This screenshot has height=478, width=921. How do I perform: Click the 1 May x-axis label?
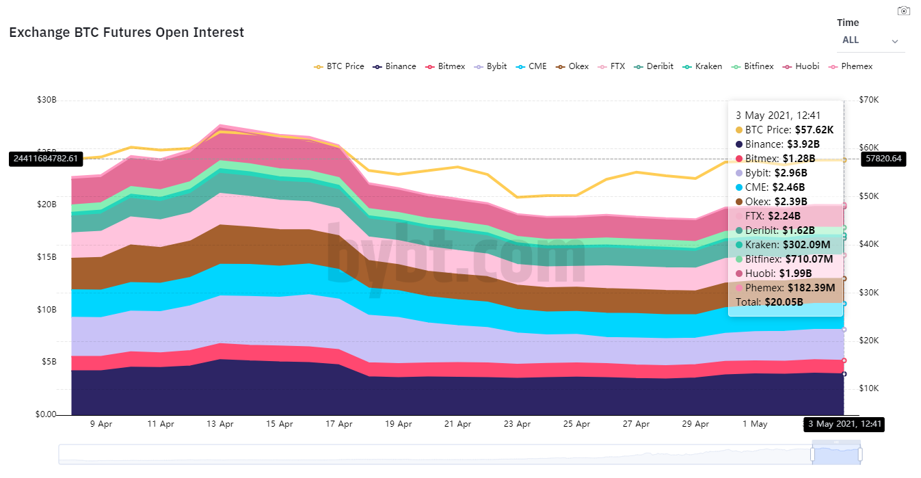coord(756,424)
